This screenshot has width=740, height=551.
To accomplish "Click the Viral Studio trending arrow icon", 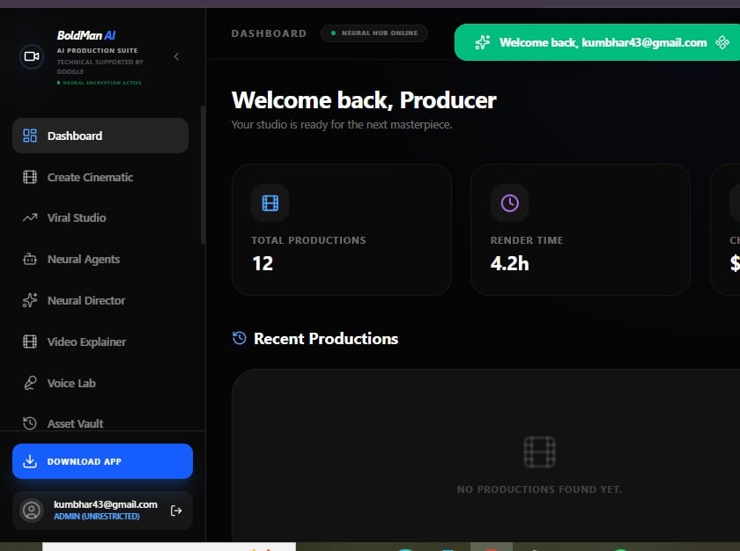I will 30,217.
